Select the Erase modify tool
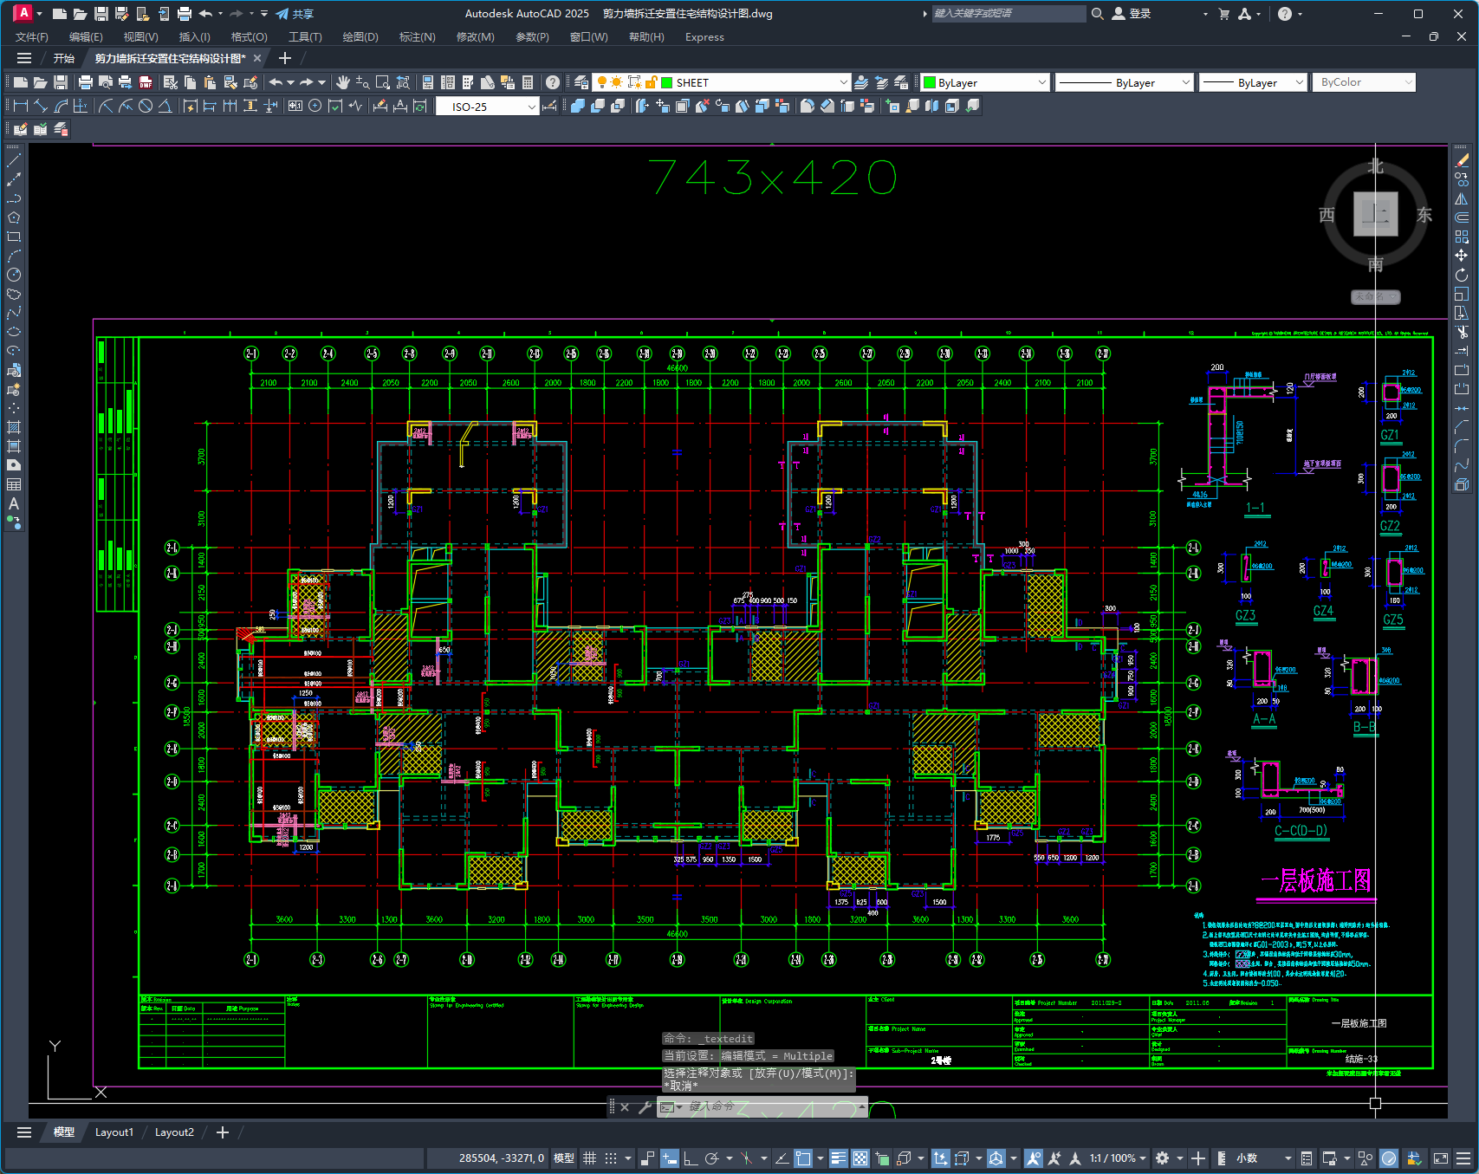Screen dimensions: 1479x1174 1462,160
